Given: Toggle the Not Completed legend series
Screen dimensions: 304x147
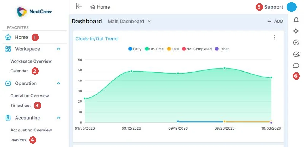Looking at the screenshot, I should [197, 49].
